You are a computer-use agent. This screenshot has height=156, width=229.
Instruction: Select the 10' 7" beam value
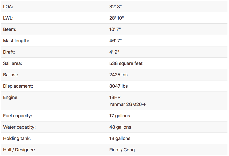click(115, 29)
